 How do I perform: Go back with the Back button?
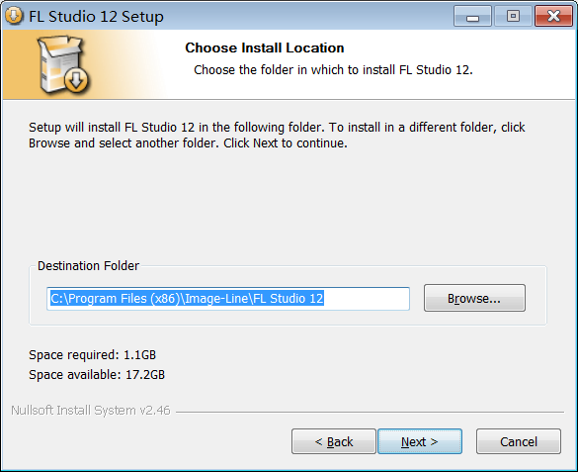pyautogui.click(x=334, y=441)
